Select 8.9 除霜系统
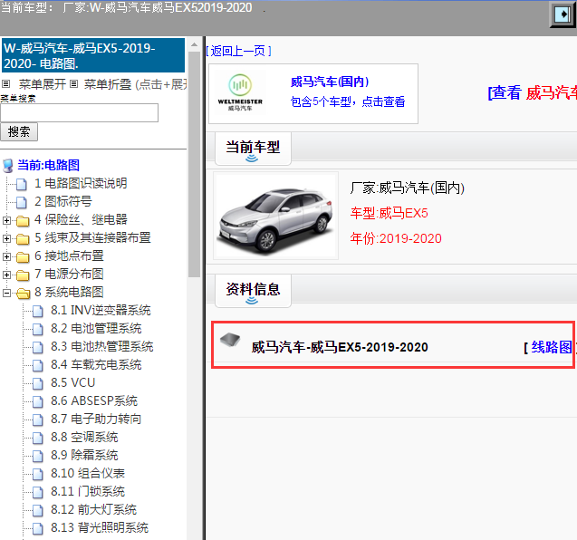Viewport: 577px width, 540px height. pos(84,456)
